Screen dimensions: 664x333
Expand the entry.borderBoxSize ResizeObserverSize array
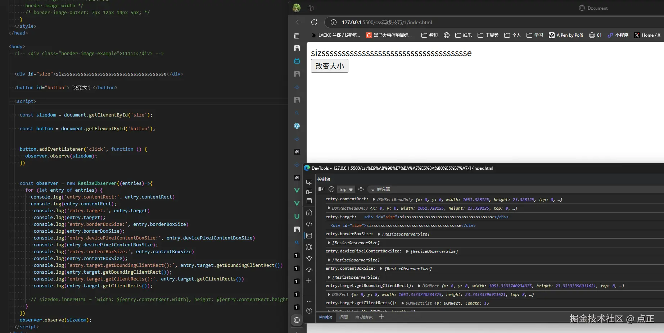coord(379,234)
